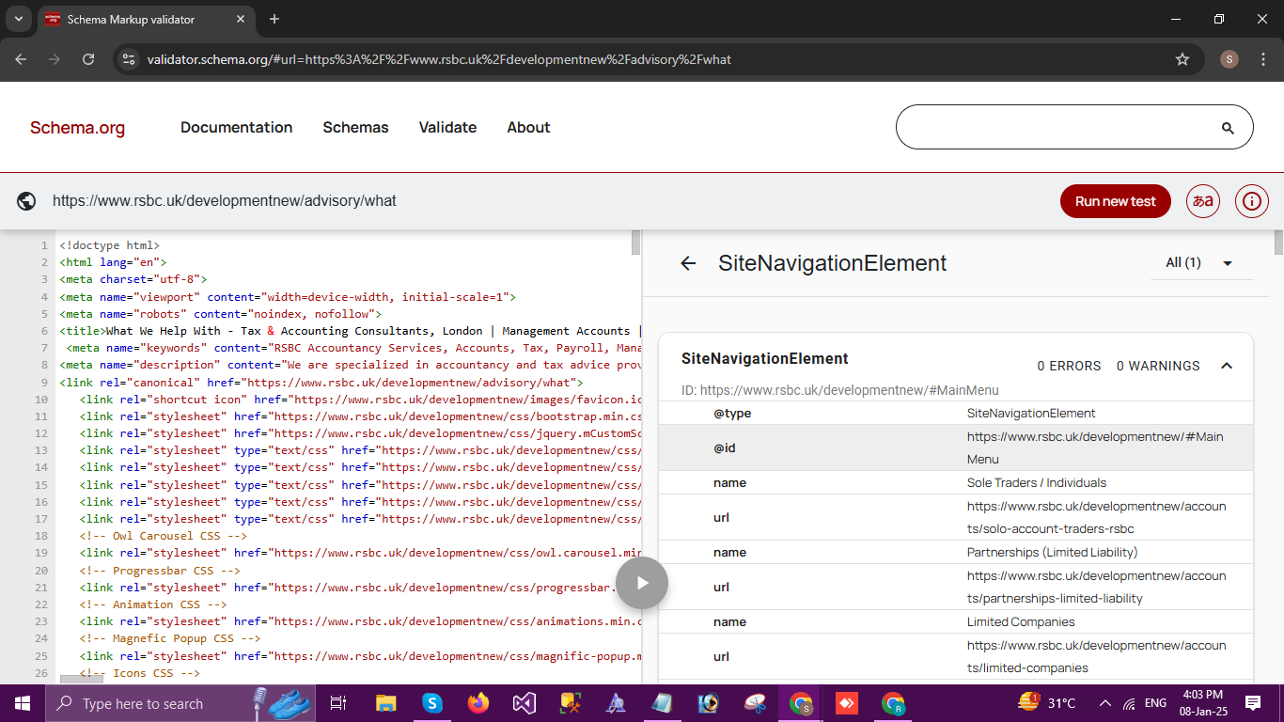Click the language translate icon button
Screen dimensions: 1284x722
[x=1203, y=201]
